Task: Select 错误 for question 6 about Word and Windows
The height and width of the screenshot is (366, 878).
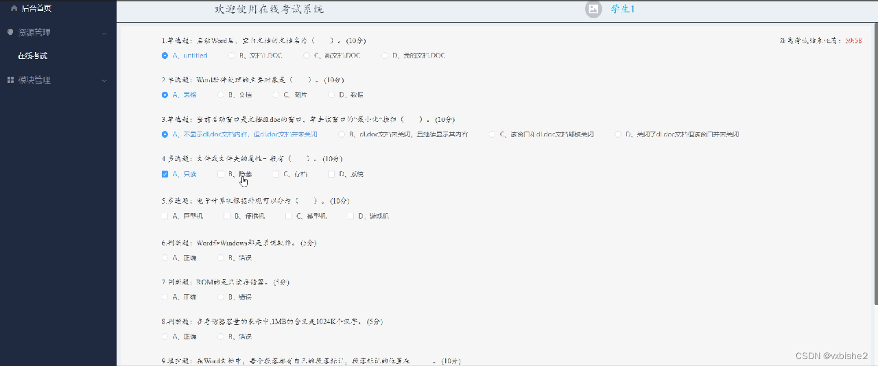Action: 235,258
